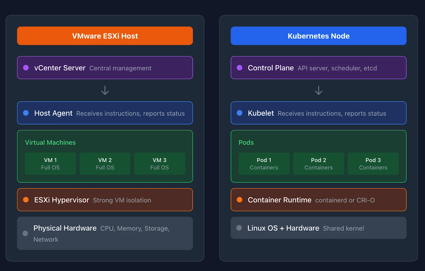Viewport: 425px width, 271px height.
Task: Click the purple dot on vCenter Server
Action: pyautogui.click(x=26, y=68)
